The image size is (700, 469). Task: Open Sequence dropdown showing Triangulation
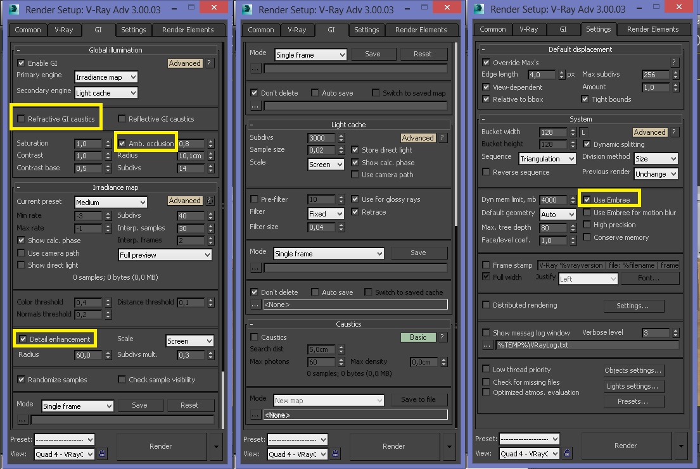click(x=547, y=158)
